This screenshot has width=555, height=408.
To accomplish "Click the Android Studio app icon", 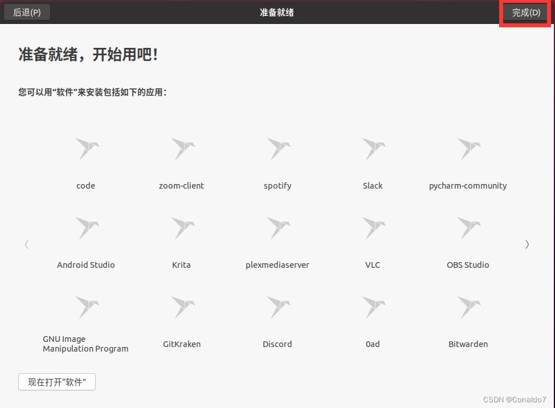I will pos(87,228).
